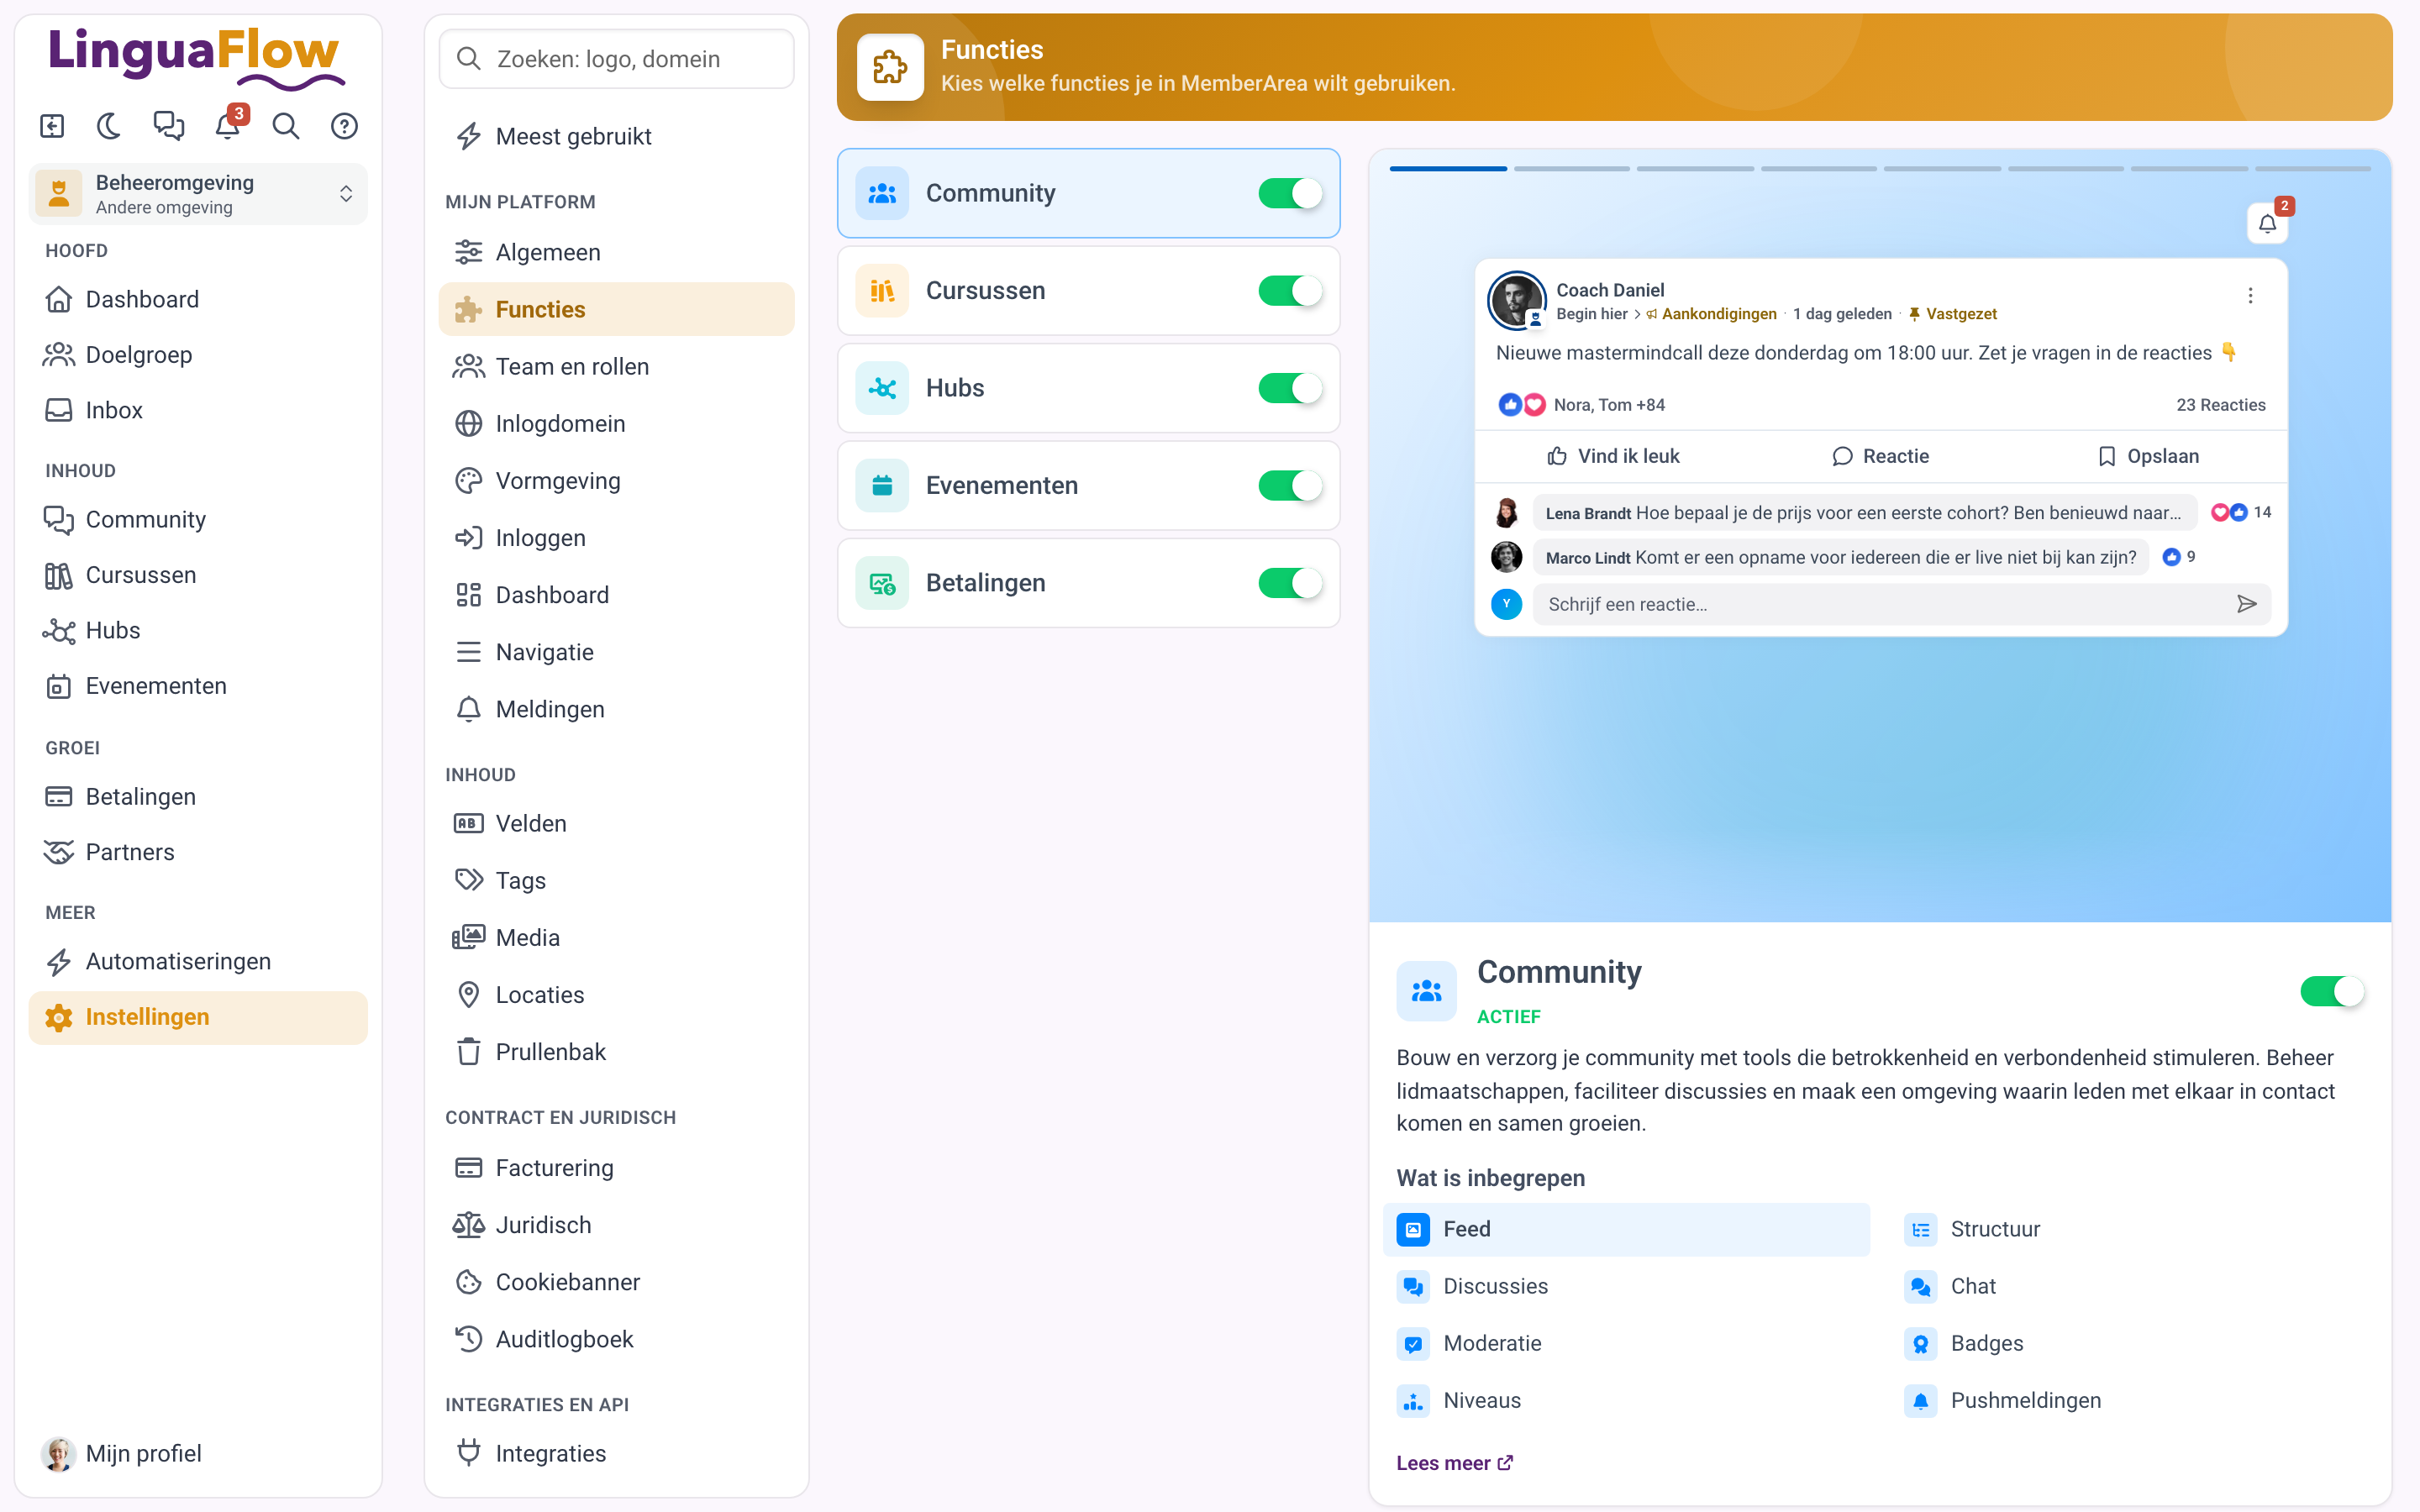Screen dimensions: 2420x1512
Task: Click Vind ik leuk on the post
Action: 1613,457
